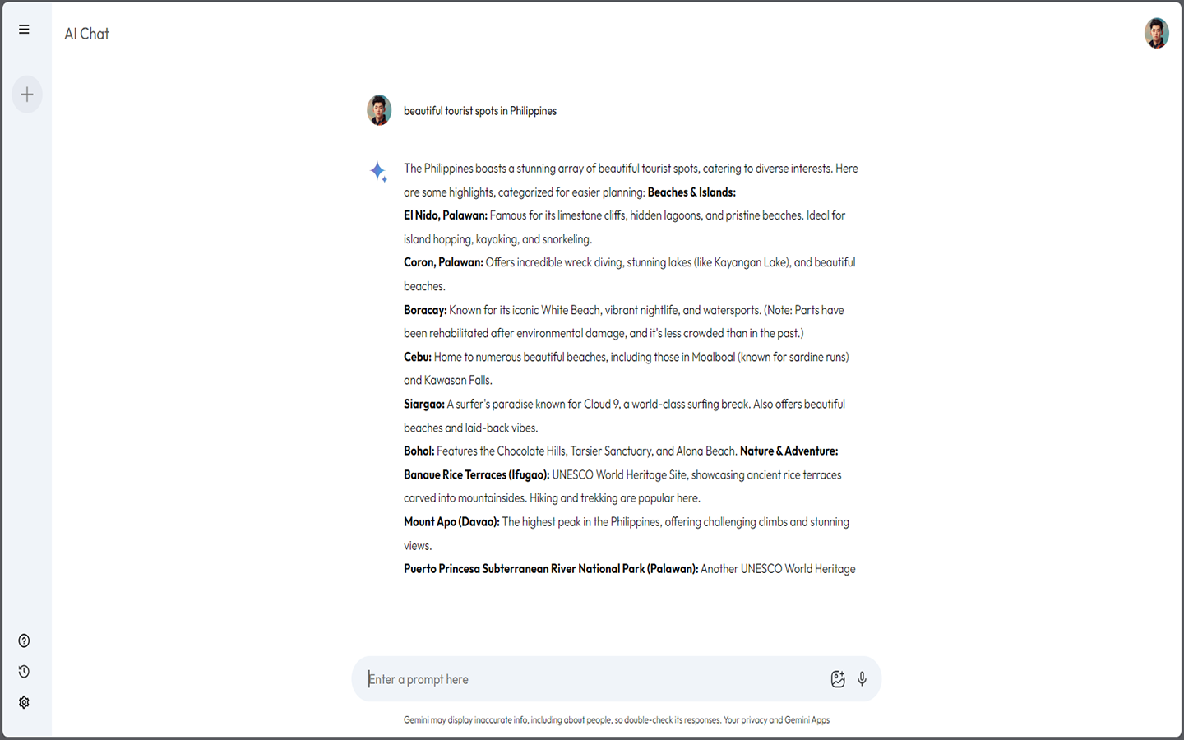The image size is (1184, 740).
Task: Open the hamburger main menu
Action: click(24, 30)
